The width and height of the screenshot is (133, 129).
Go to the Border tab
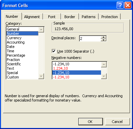click(70, 17)
